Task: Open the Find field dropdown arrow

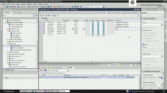Action: coord(162,25)
